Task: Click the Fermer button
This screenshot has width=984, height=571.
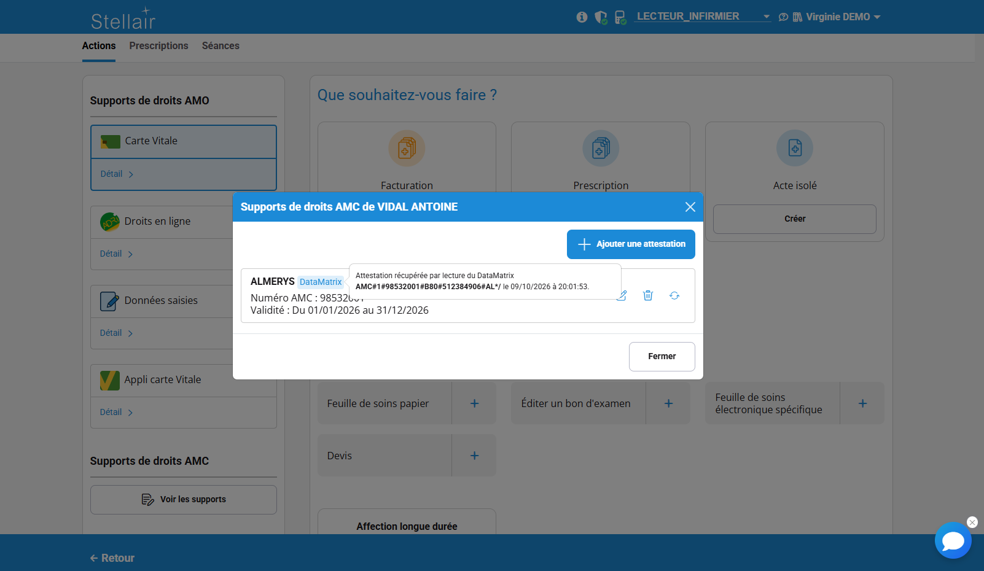Action: click(662, 357)
